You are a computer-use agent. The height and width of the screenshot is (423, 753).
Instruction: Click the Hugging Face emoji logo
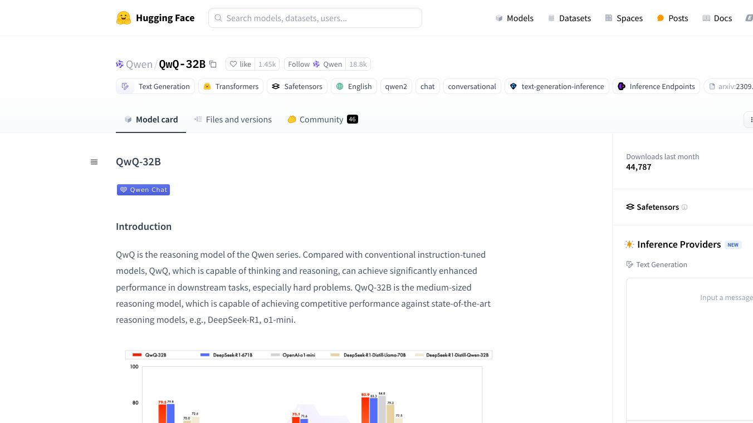tap(123, 18)
